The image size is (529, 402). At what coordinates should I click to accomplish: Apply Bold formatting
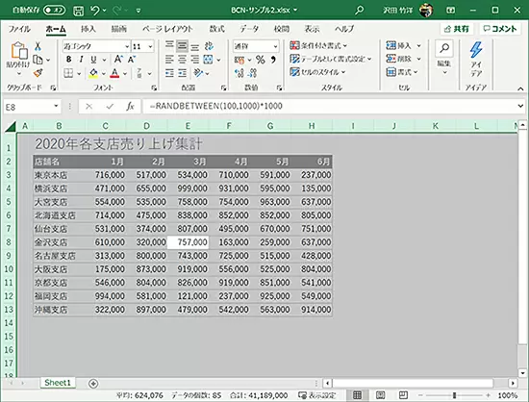coord(69,60)
